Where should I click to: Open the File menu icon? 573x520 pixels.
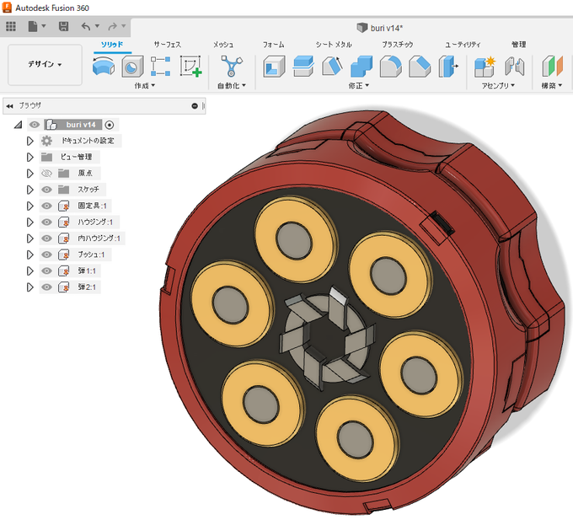point(33,26)
